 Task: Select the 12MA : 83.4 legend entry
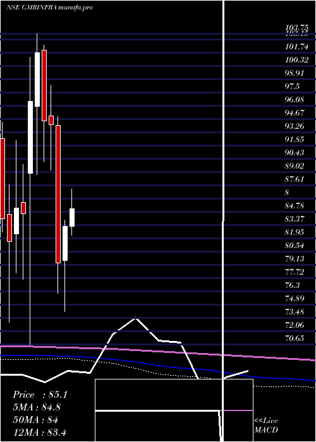point(39,433)
